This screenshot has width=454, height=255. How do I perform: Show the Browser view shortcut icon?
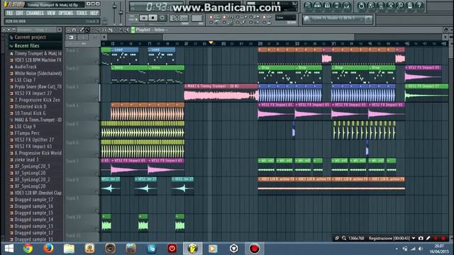[337, 6]
